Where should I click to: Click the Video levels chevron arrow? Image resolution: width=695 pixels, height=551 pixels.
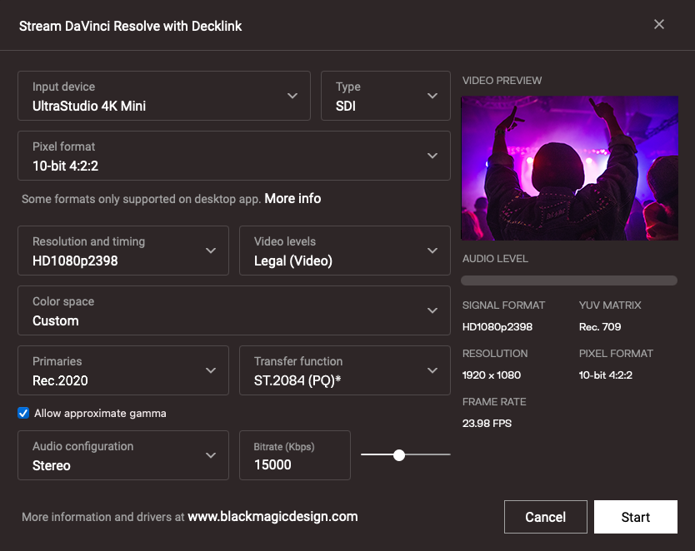coord(432,251)
